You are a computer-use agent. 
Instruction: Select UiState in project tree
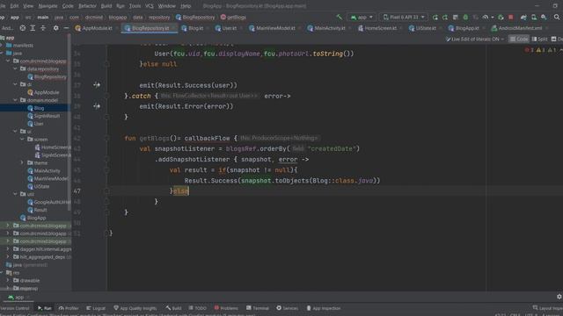[39, 186]
